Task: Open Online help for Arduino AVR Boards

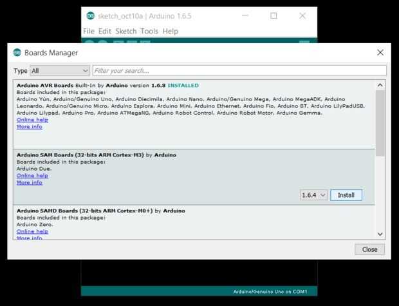Action: tap(32, 120)
